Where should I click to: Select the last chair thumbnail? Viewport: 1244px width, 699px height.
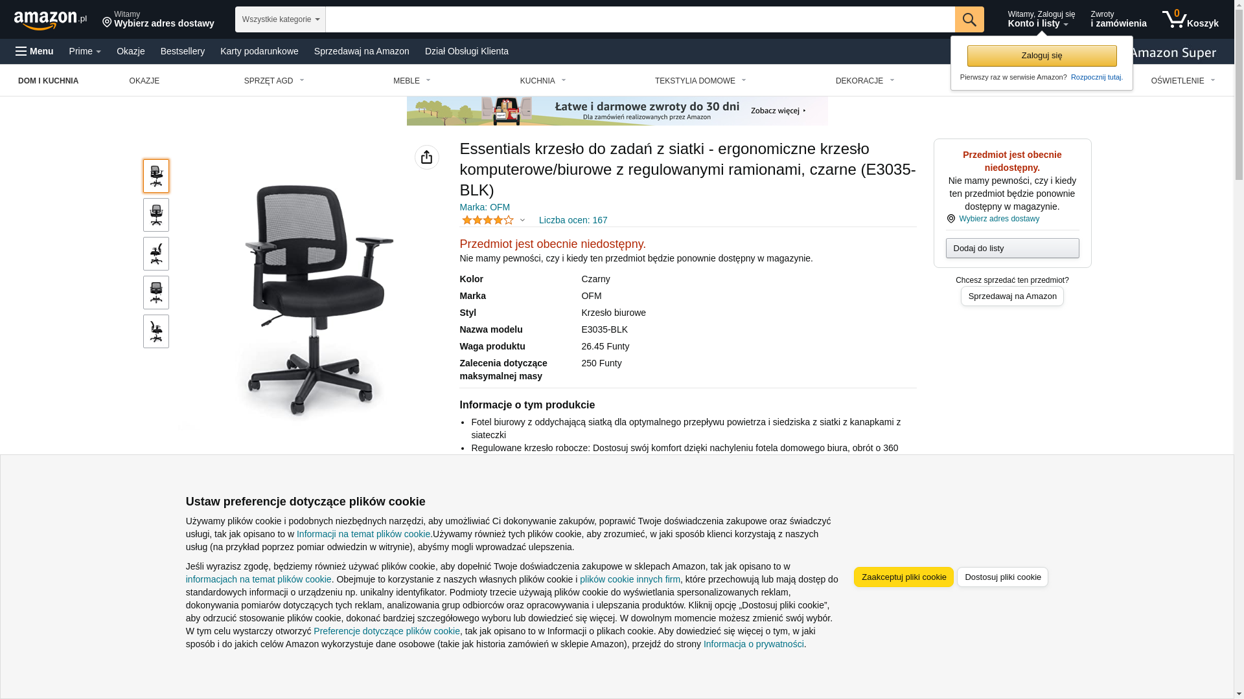[156, 331]
